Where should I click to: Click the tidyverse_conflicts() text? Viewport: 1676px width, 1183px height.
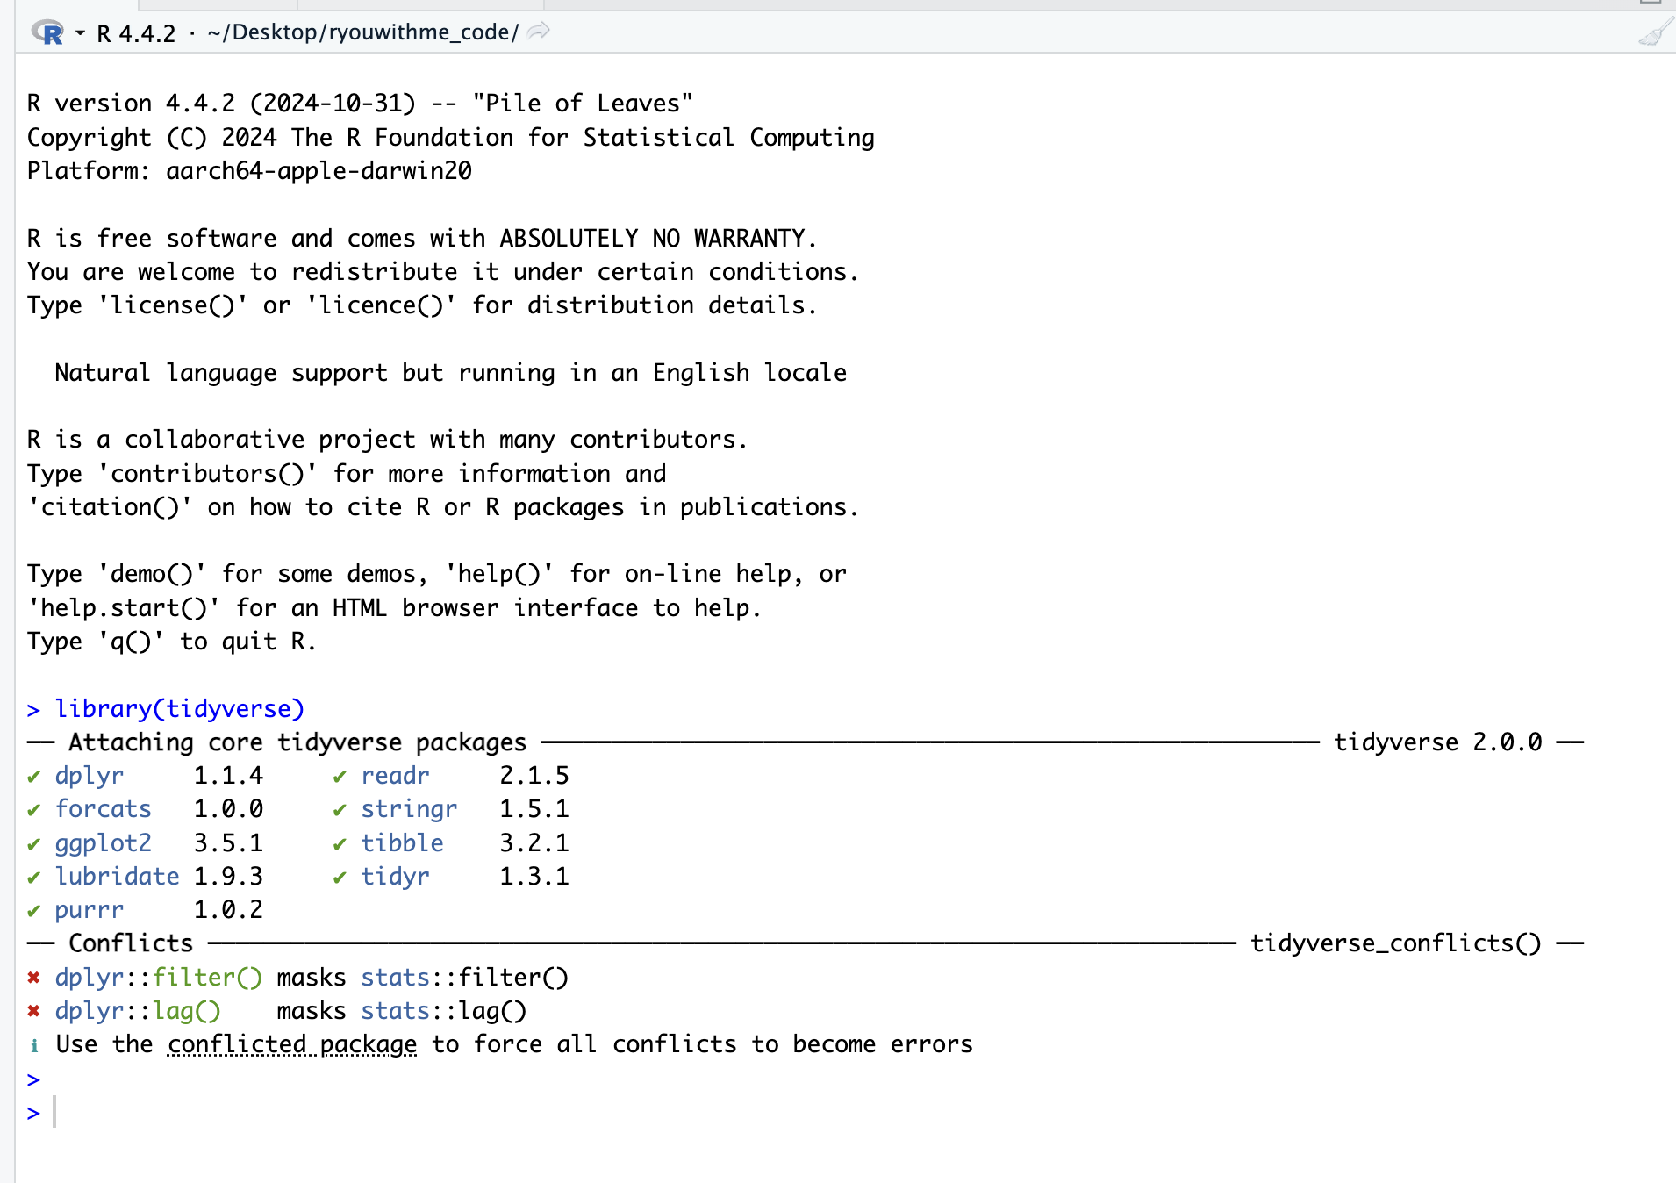tap(1396, 943)
